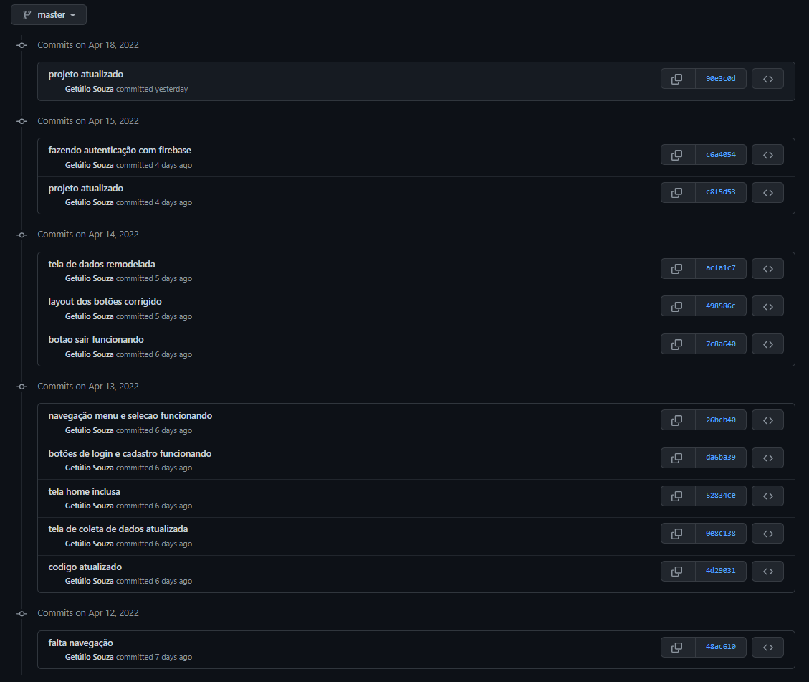809x682 pixels.
Task: Browse files at commit 7c8a640
Action: 767,344
